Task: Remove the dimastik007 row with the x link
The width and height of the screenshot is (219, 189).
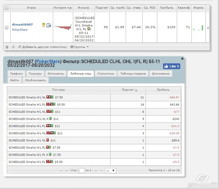Action: 208,27
